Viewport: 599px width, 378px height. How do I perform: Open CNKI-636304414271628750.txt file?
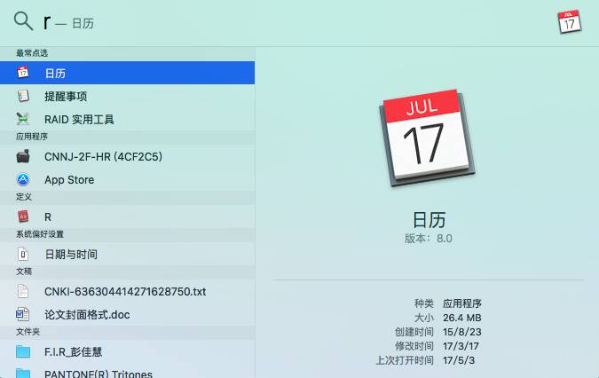pos(125,291)
